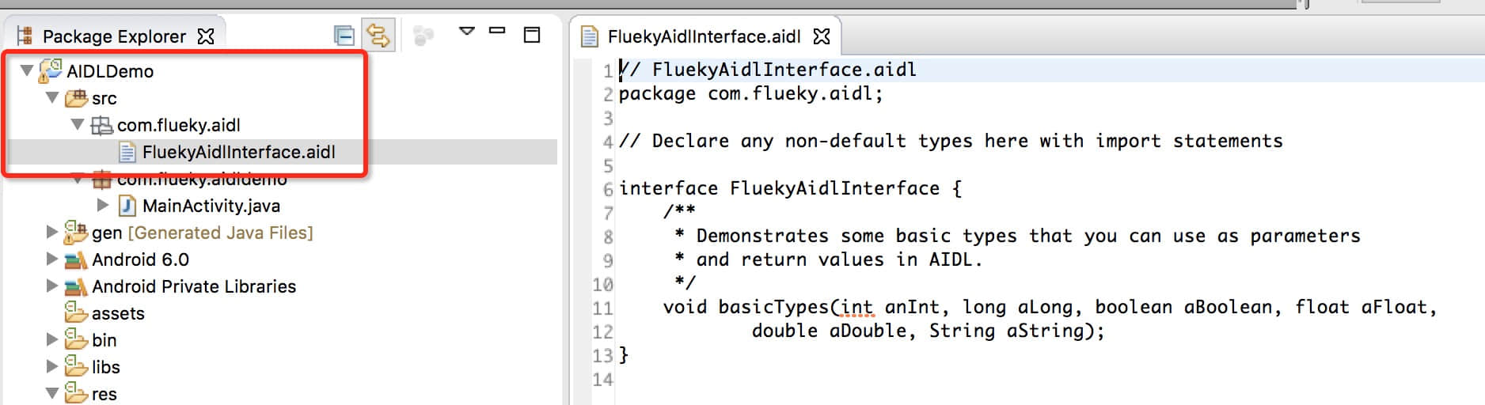The height and width of the screenshot is (405, 1485).
Task: Close the FluekyAidlInterface.aidl editor tab
Action: click(x=822, y=36)
